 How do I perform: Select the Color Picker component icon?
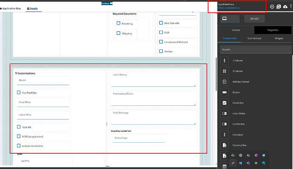pyautogui.click(x=225, y=113)
